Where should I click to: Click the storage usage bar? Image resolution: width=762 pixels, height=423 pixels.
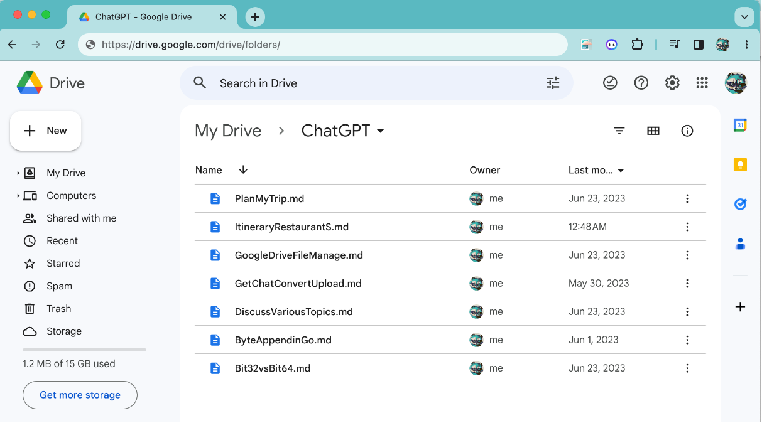pyautogui.click(x=84, y=350)
